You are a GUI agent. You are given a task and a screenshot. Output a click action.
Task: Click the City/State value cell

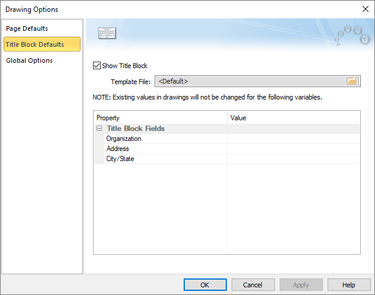293,159
